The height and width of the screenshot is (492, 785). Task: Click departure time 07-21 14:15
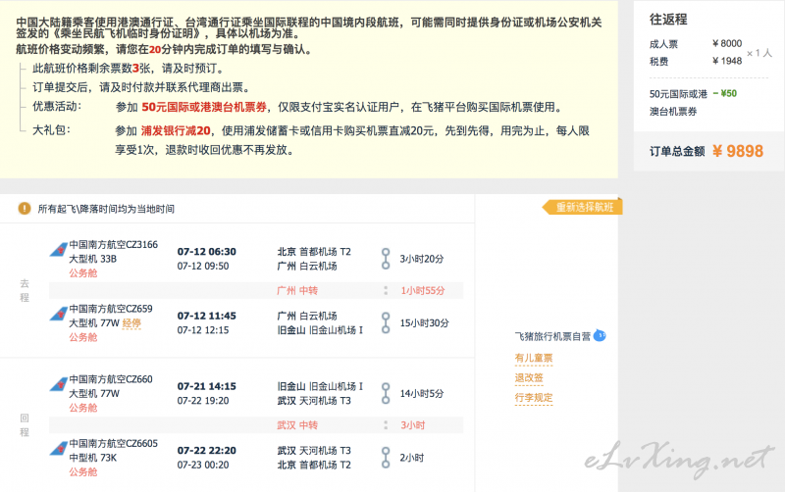click(207, 386)
